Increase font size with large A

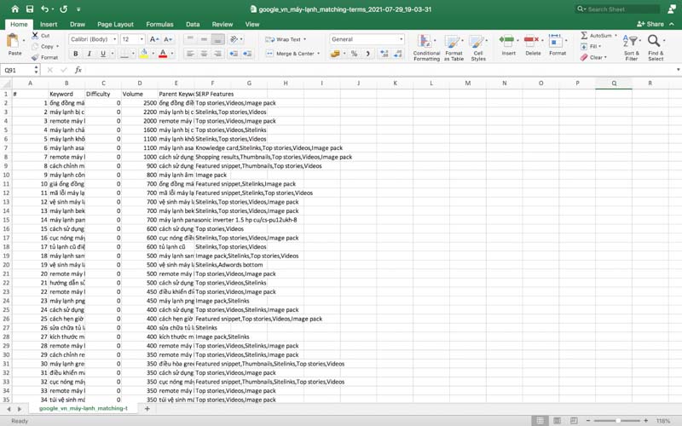[x=154, y=39]
